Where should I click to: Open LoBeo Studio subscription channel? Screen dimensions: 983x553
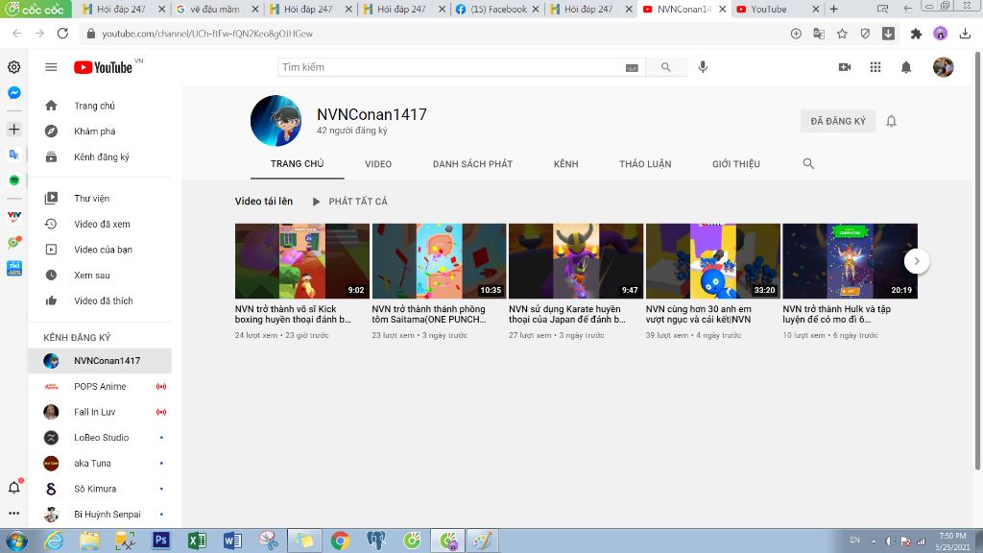point(100,438)
